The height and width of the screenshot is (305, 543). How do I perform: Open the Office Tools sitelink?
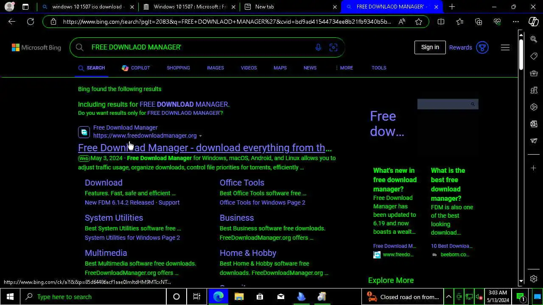(x=242, y=183)
